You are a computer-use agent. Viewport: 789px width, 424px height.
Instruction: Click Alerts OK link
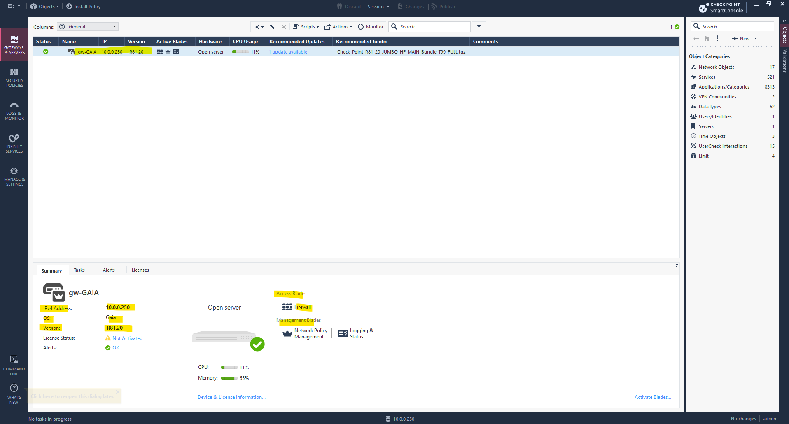[x=116, y=348]
